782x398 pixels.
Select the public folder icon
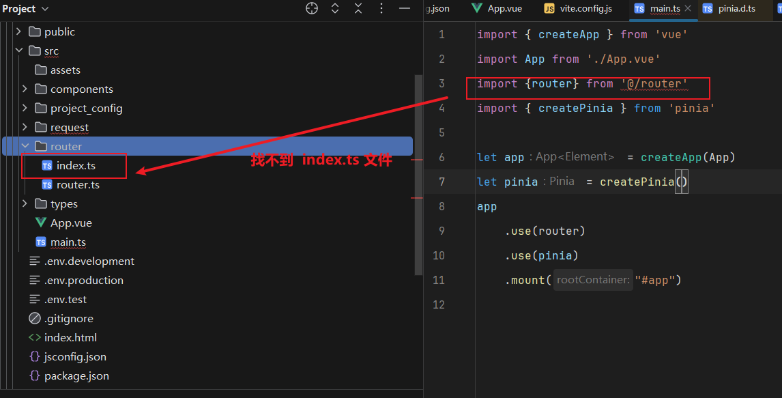[35, 31]
